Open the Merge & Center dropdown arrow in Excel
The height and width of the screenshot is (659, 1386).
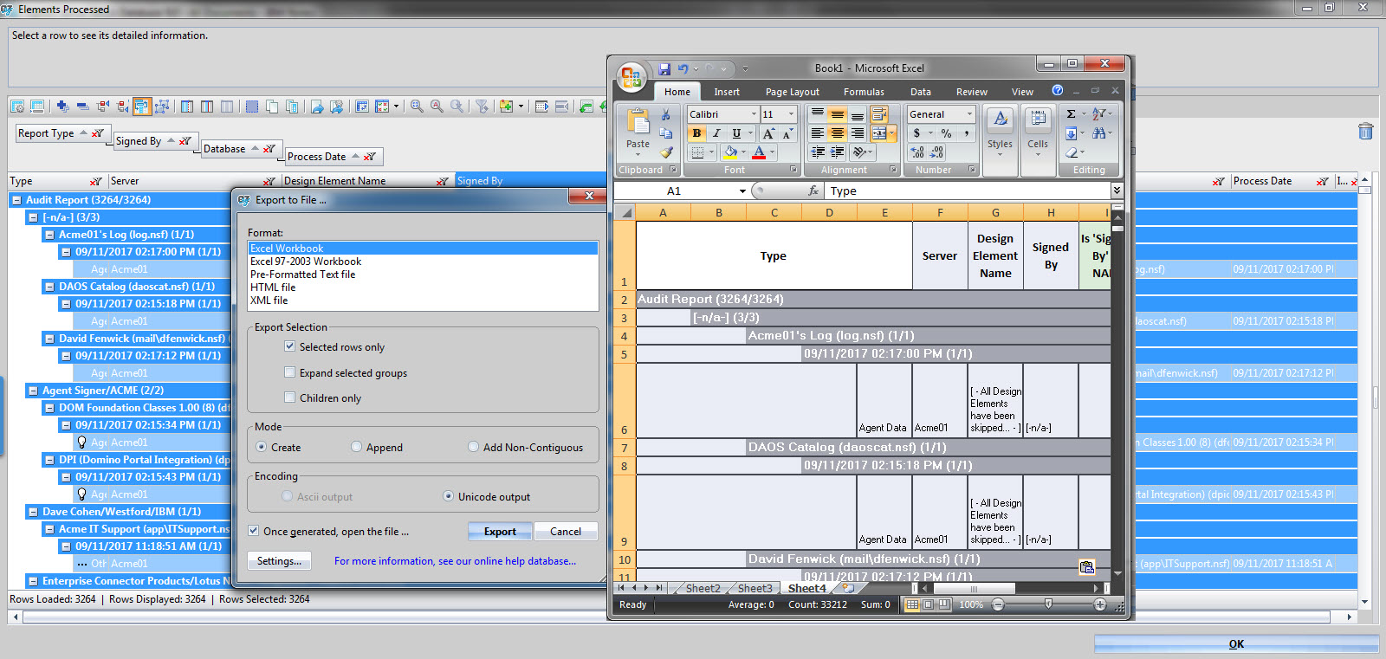891,133
